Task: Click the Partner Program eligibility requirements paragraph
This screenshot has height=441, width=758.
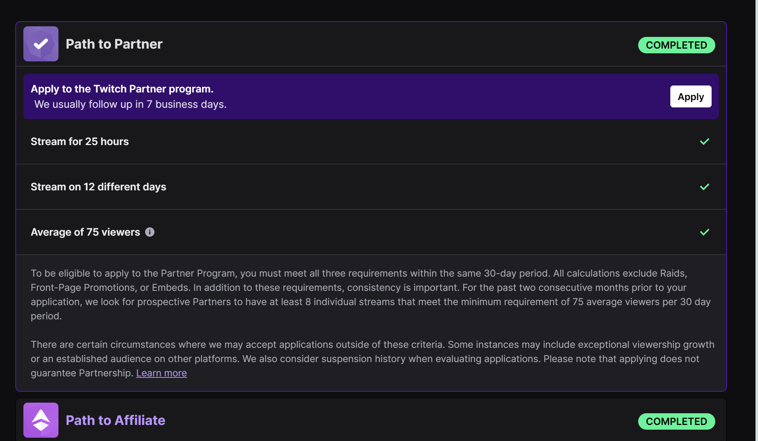Action: 371,294
